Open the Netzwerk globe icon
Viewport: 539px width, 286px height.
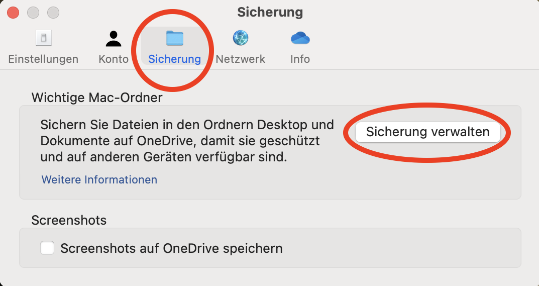241,38
